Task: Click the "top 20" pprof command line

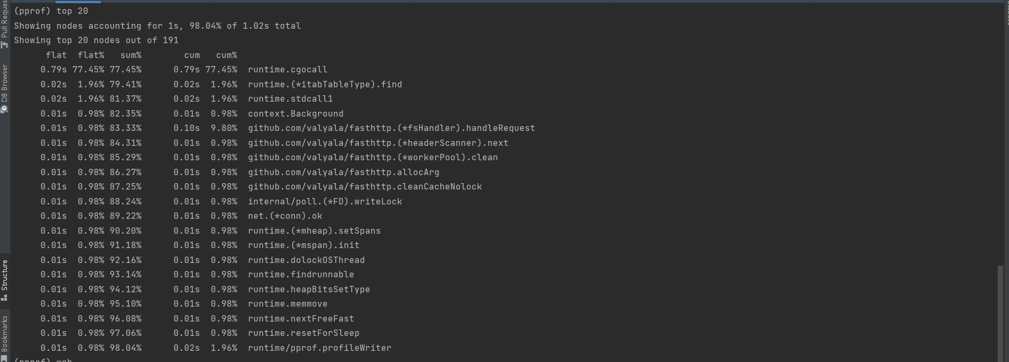Action: (51, 11)
